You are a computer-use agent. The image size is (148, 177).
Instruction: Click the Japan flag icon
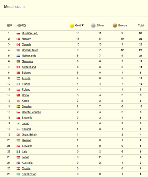[x=18, y=123]
